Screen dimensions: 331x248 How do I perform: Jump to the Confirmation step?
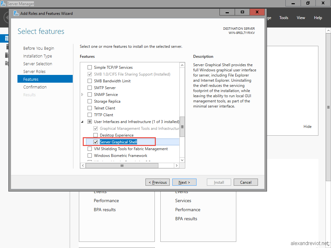pos(35,87)
